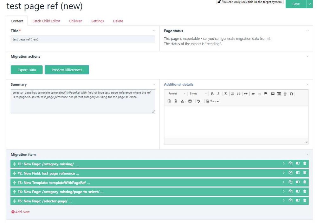This screenshot has height=223, width=317.
Task: Insert a table using the table icon
Action: click(279, 94)
